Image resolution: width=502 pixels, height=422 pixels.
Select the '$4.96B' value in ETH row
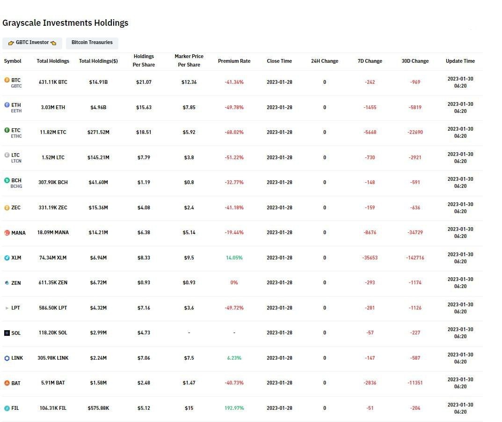click(x=98, y=107)
